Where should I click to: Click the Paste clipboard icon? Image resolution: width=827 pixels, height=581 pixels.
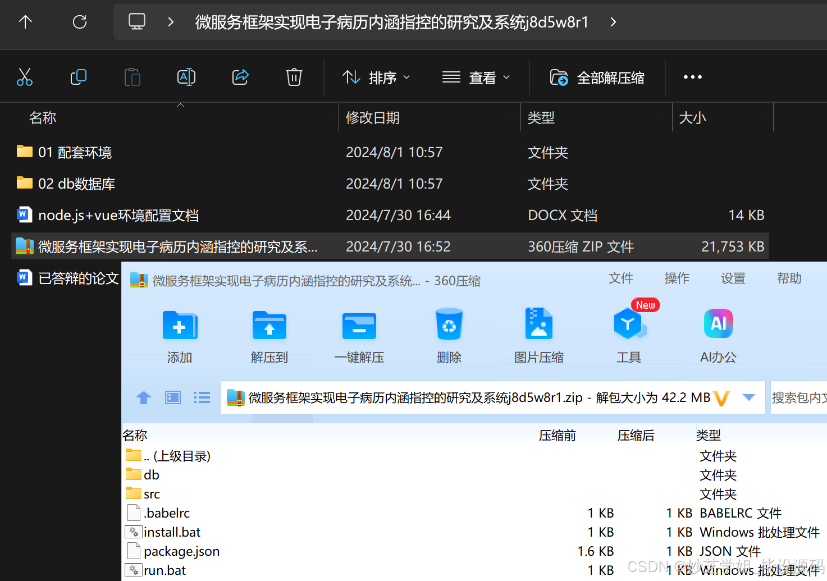(x=132, y=77)
